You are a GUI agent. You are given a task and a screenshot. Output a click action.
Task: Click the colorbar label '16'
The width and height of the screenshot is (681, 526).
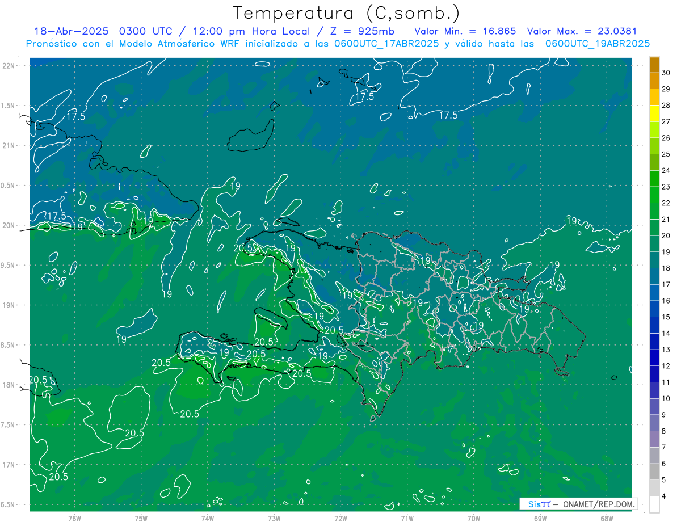666,301
